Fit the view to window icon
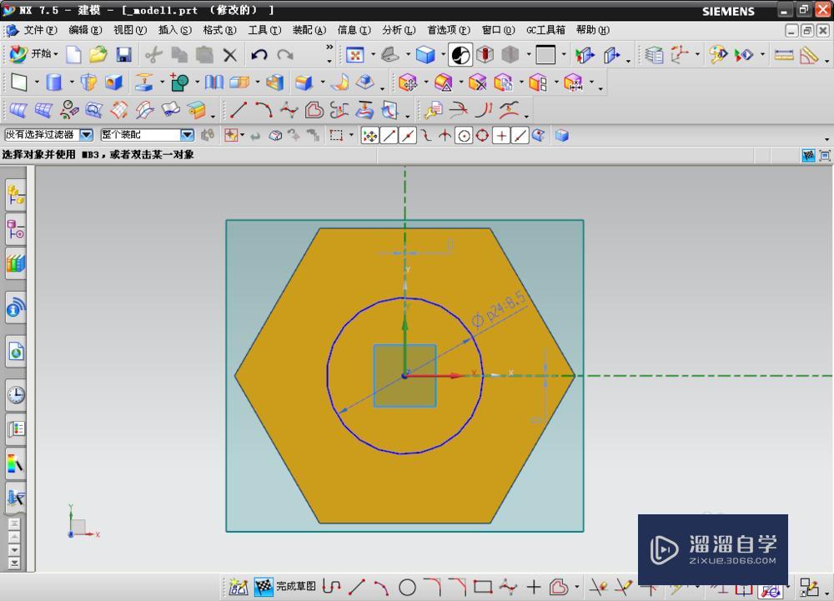The height and width of the screenshot is (601, 834). pyautogui.click(x=354, y=55)
